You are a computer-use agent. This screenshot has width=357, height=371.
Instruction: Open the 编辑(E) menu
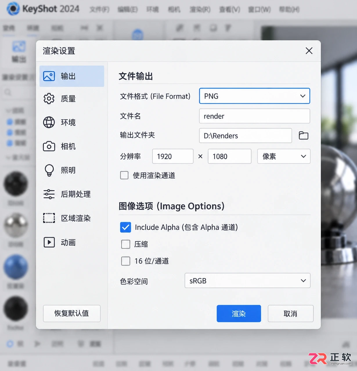point(128,10)
